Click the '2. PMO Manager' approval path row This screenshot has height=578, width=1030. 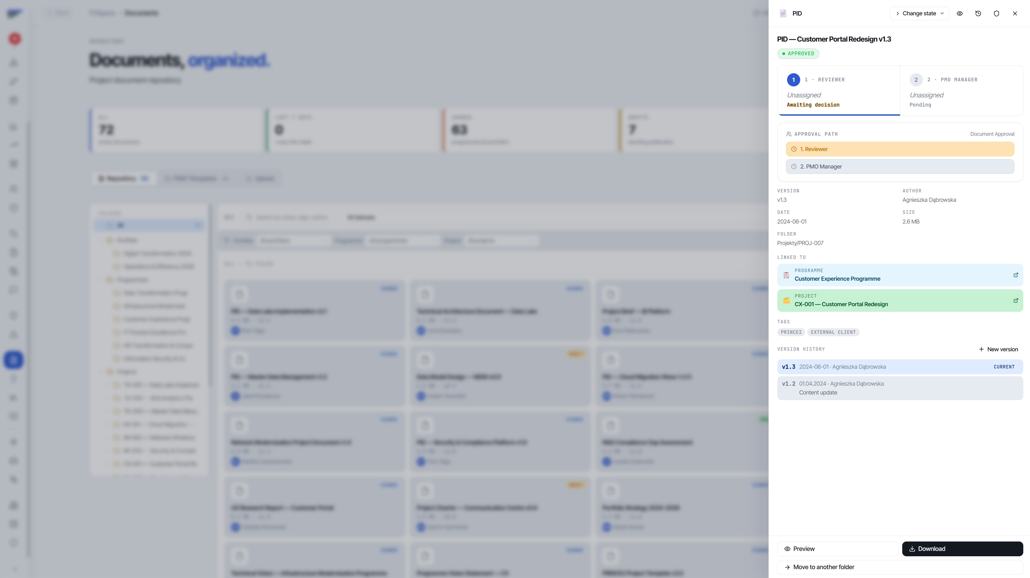click(x=900, y=166)
